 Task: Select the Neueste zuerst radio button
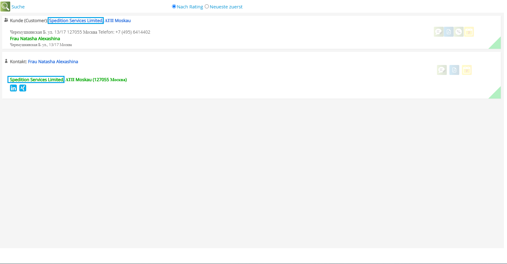click(x=207, y=7)
